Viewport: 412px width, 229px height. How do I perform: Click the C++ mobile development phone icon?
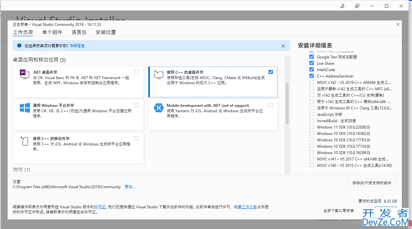[x=25, y=141]
